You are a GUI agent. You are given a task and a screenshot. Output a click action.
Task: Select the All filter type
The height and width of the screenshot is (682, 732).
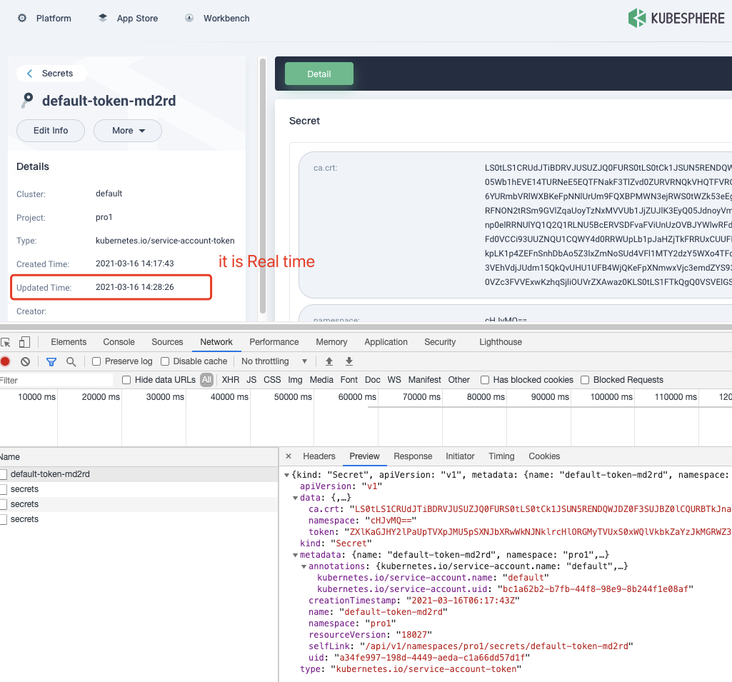click(x=207, y=380)
